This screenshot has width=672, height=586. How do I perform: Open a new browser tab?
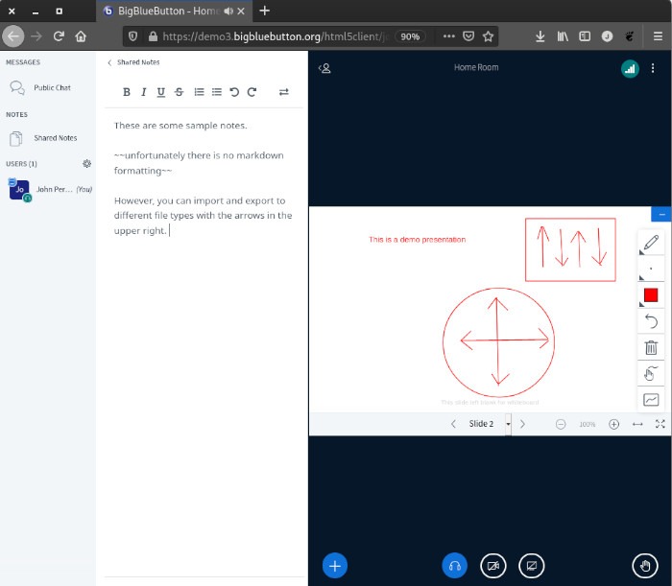[x=264, y=11]
